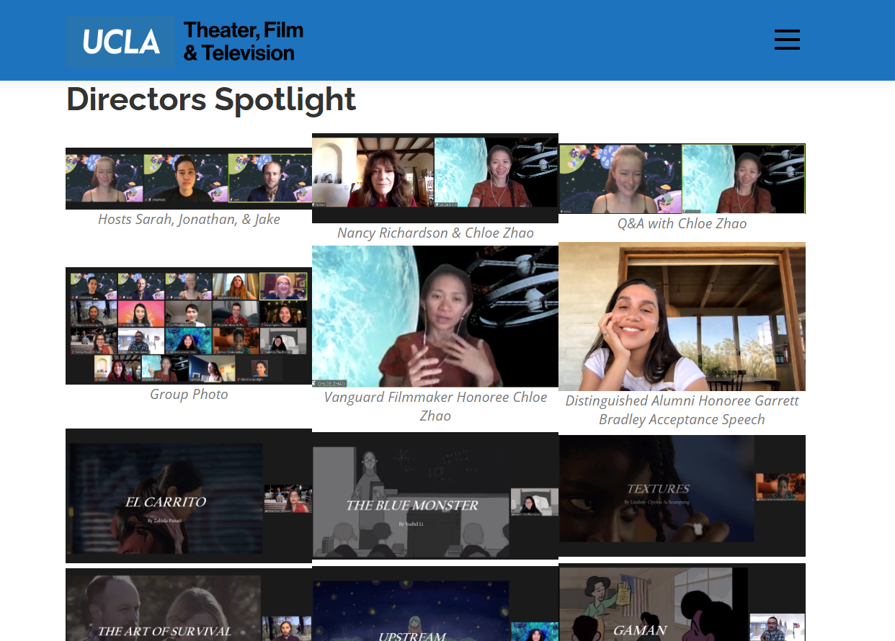Open the Textures film thumbnail
Image resolution: width=895 pixels, height=641 pixels.
click(x=682, y=496)
